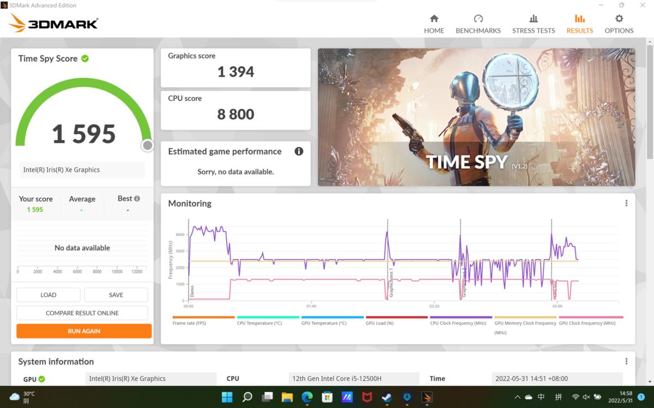Click info icon beside Estimated game performance

click(299, 151)
